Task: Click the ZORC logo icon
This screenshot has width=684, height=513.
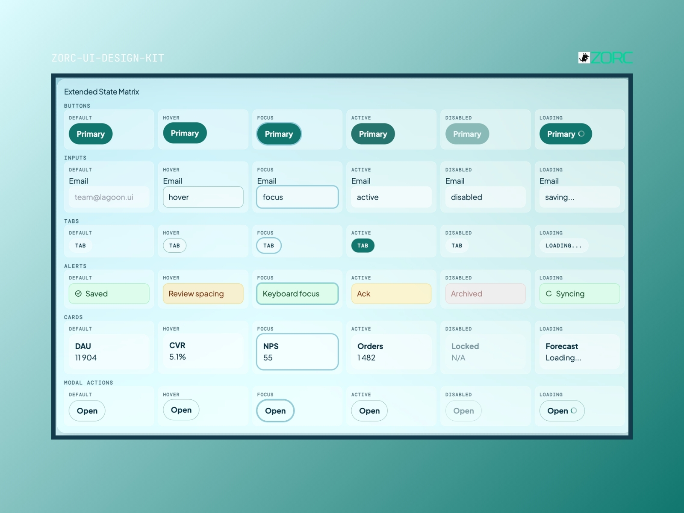Action: [x=584, y=58]
